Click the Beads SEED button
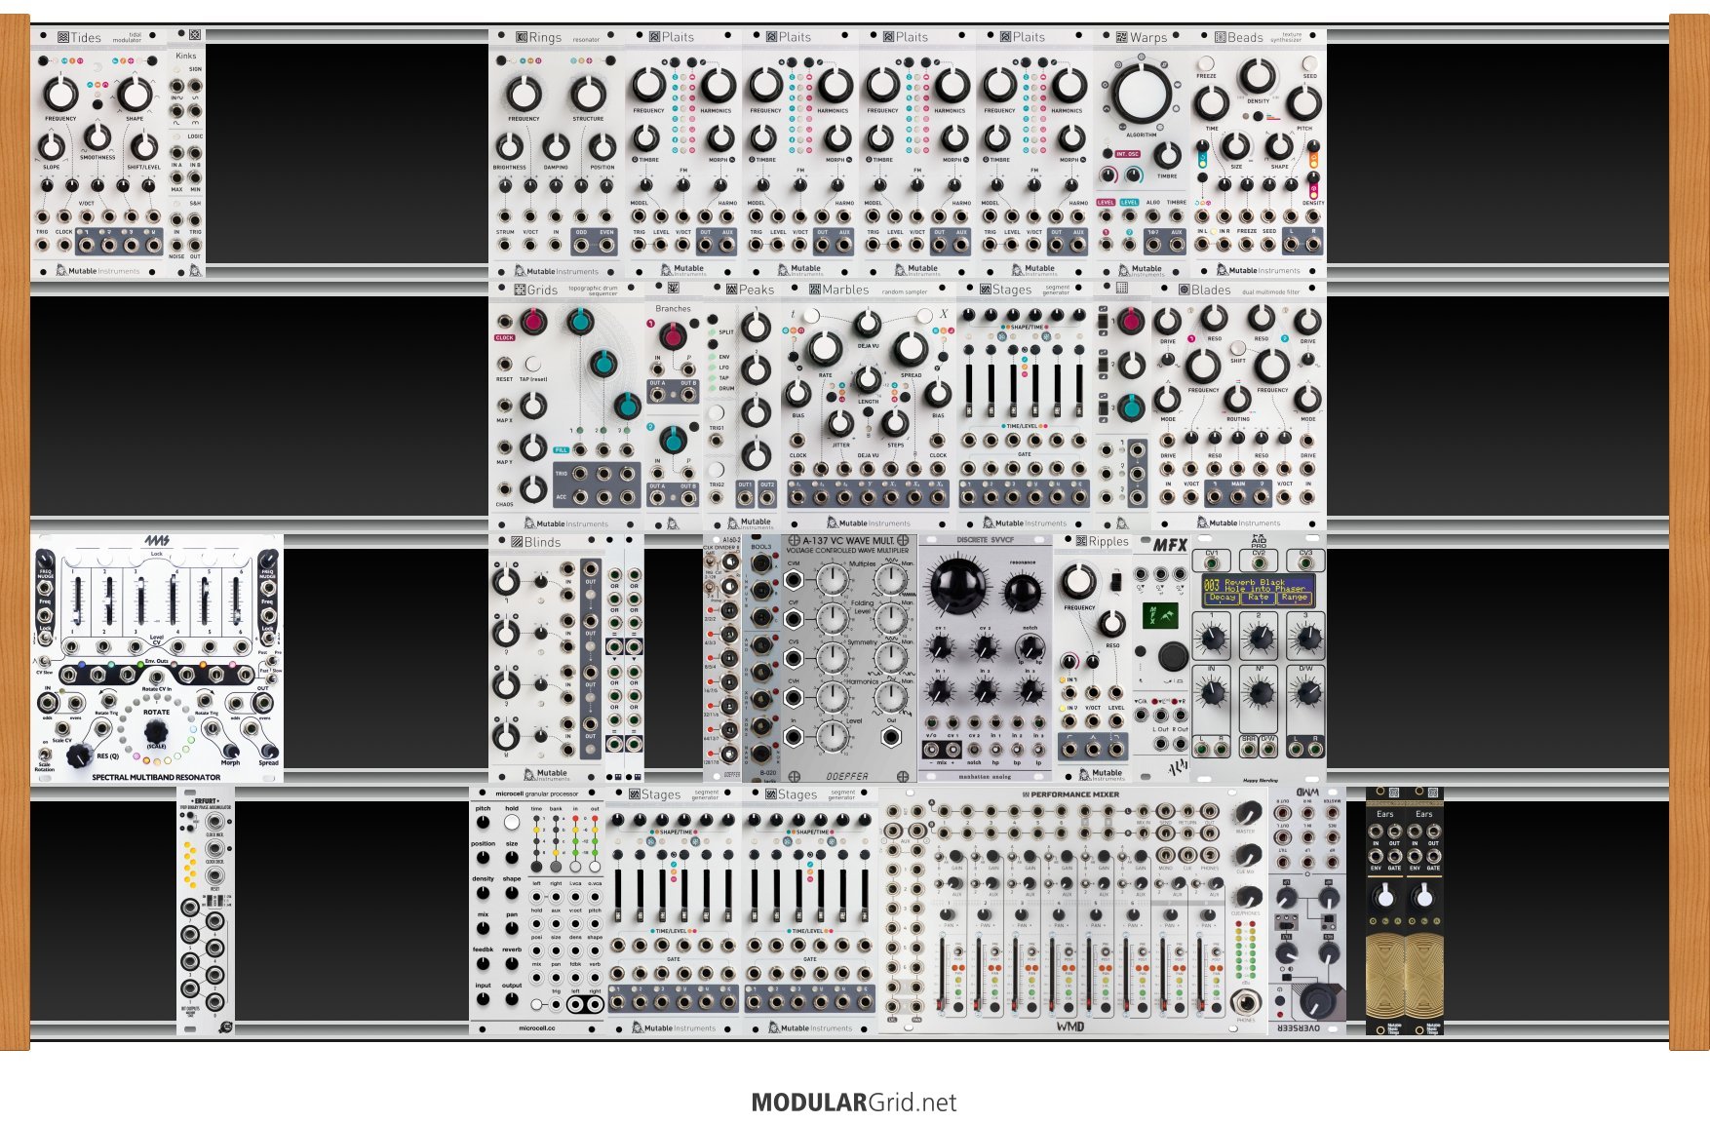Viewport: 1710px width, 1123px height. (1309, 62)
